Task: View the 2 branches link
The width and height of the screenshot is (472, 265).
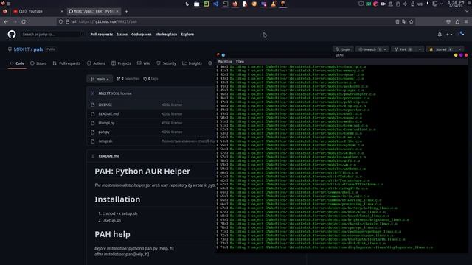Action: click(x=128, y=79)
